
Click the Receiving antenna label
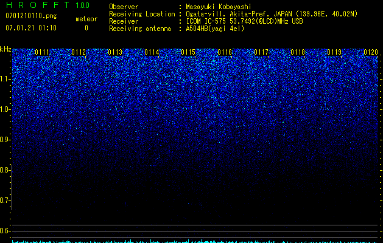click(x=140, y=29)
